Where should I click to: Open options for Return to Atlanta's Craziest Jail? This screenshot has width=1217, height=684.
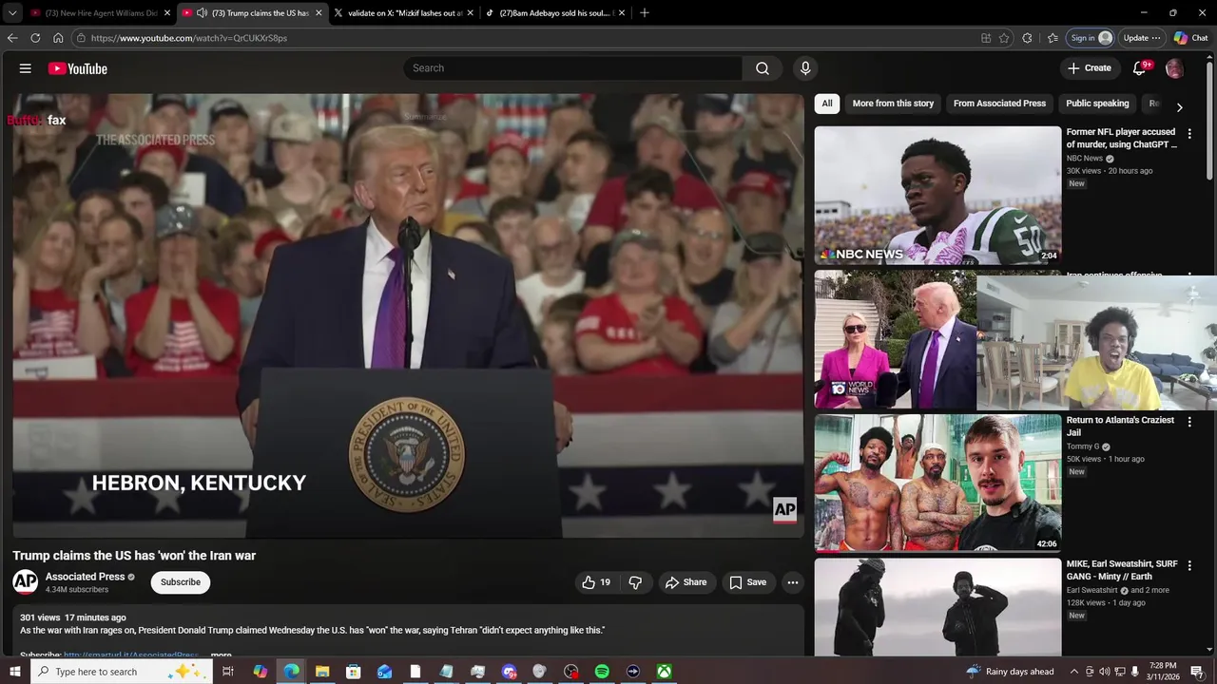pyautogui.click(x=1189, y=422)
